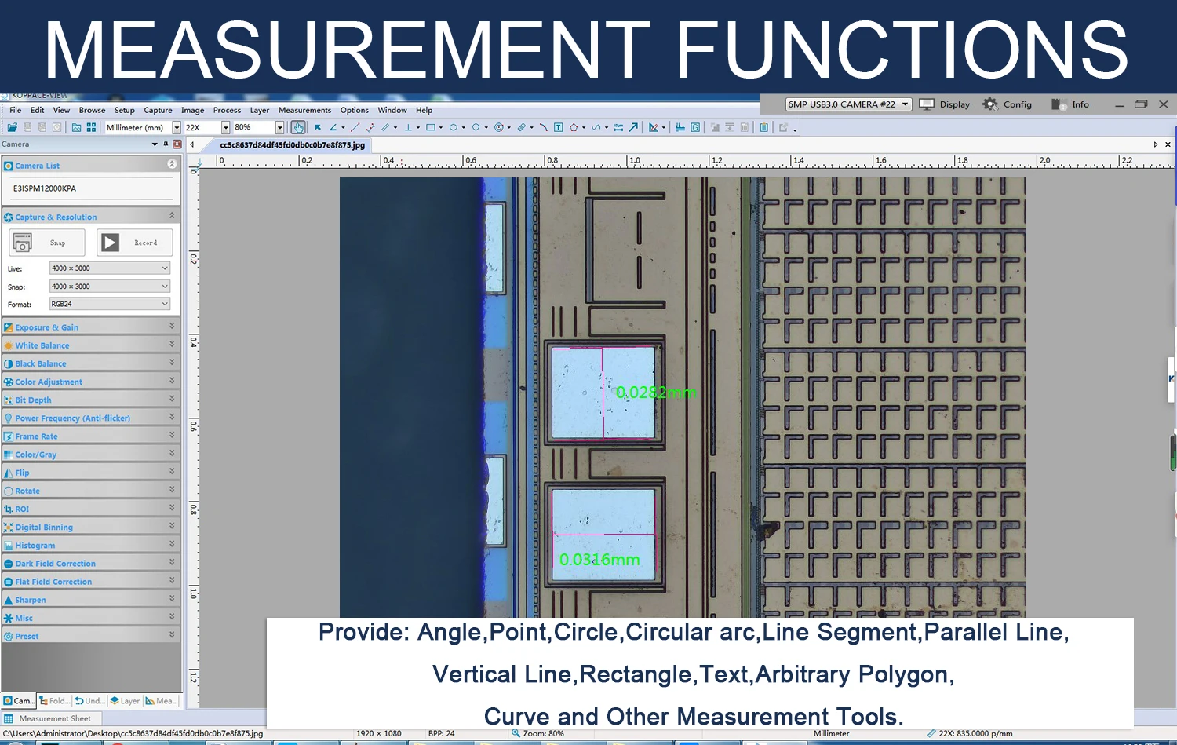
Task: Open the Snap resolution dropdown
Action: [110, 287]
